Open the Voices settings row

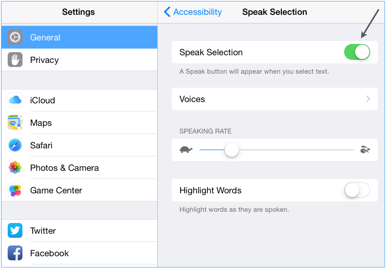[x=275, y=99]
